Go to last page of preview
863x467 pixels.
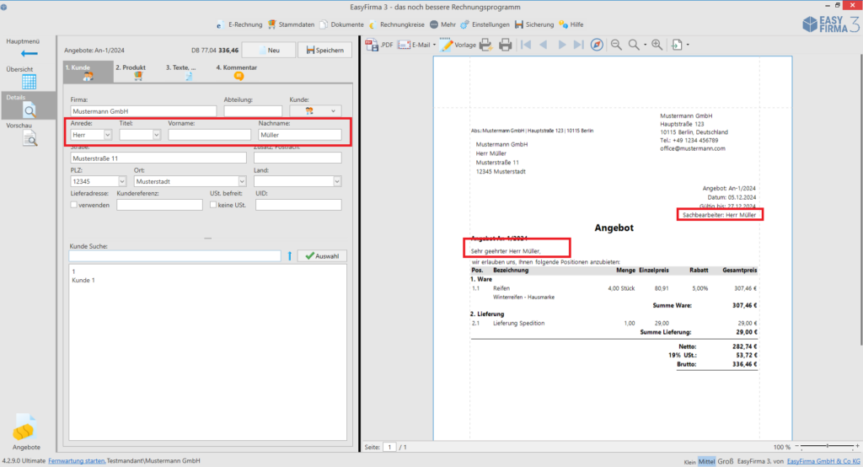coord(578,45)
